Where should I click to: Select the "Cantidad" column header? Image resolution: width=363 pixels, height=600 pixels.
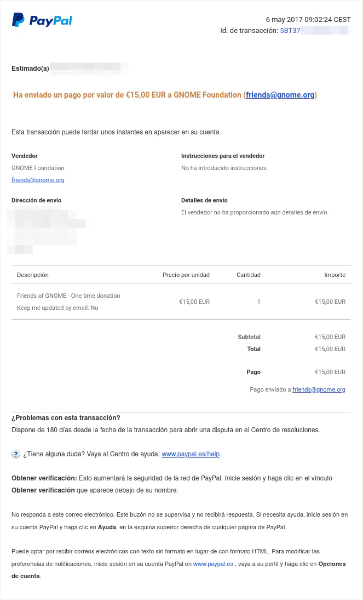pos(248,275)
